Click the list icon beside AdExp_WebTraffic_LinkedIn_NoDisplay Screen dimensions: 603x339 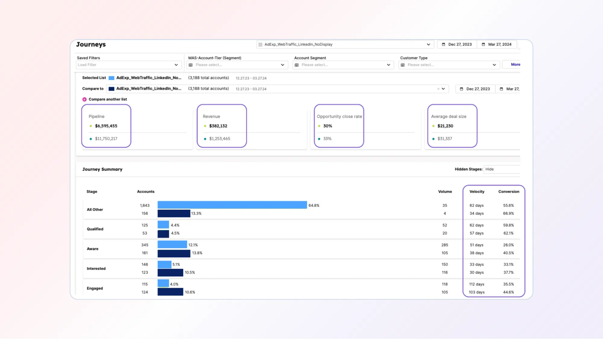pyautogui.click(x=260, y=44)
